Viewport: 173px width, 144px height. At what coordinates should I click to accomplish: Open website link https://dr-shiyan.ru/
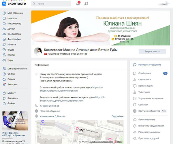coord(50,111)
